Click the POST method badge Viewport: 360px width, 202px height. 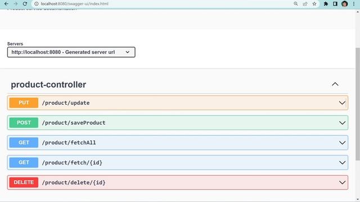coord(24,122)
